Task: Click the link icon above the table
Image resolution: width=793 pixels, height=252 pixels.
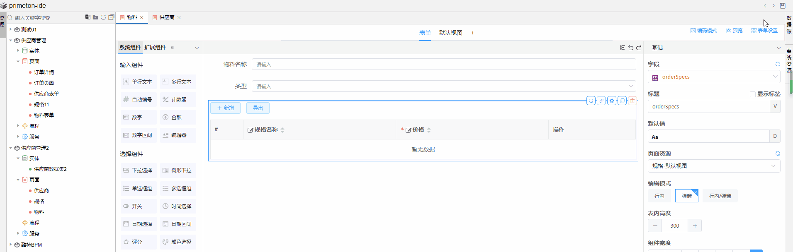Action: click(x=601, y=101)
